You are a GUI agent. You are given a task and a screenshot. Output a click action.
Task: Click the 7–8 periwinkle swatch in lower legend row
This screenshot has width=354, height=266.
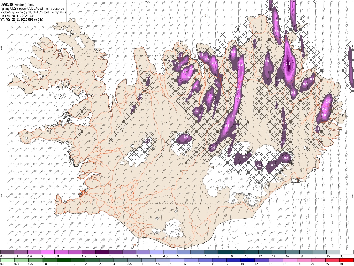pos(205,260)
